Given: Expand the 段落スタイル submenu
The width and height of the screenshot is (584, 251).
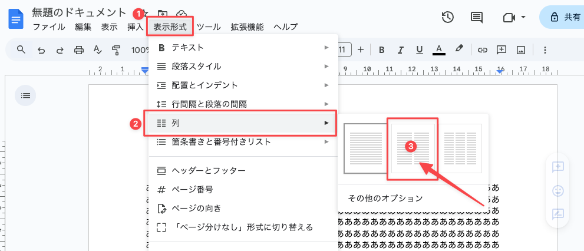Looking at the screenshot, I should (x=243, y=67).
